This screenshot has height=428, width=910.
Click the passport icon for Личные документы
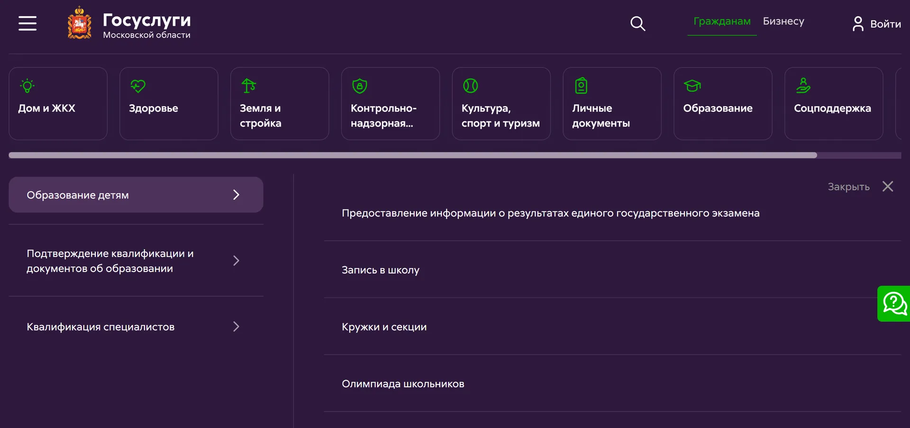pos(582,86)
